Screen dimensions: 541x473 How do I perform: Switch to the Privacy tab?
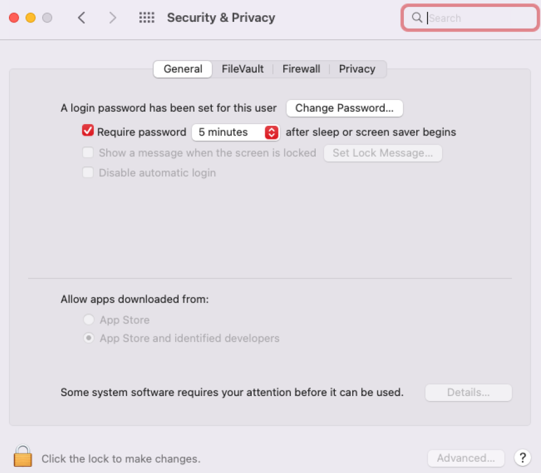[357, 69]
